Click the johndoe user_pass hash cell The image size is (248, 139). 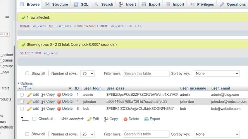137,102
